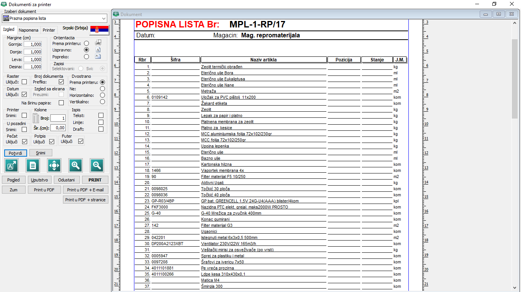Click the zoom out magnifier icon
The width and height of the screenshot is (521, 292).
tap(97, 165)
